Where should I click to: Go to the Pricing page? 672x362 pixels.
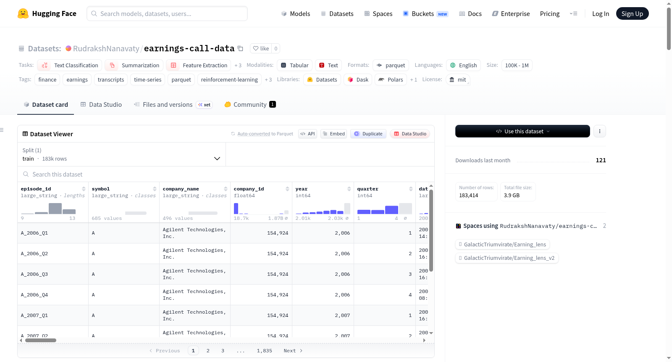tap(550, 13)
